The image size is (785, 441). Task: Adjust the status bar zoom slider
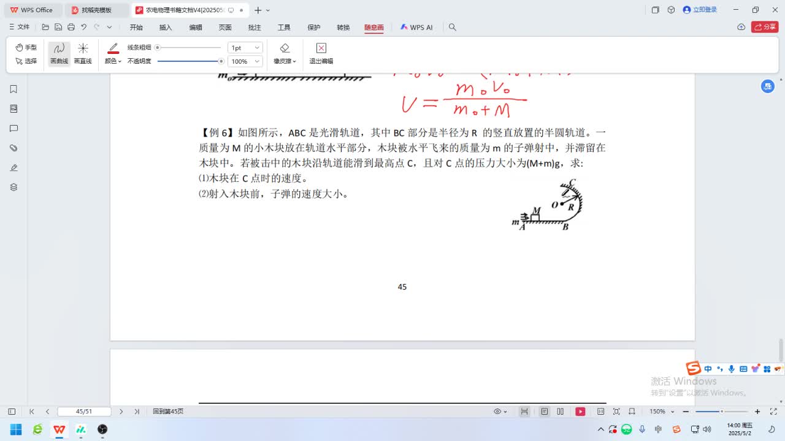[x=722, y=412]
